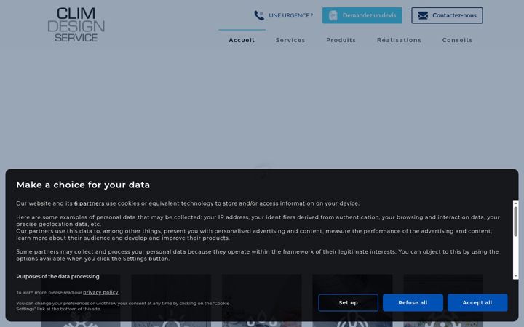Open the privacy policy link
This screenshot has height=327, width=524.
(100, 292)
